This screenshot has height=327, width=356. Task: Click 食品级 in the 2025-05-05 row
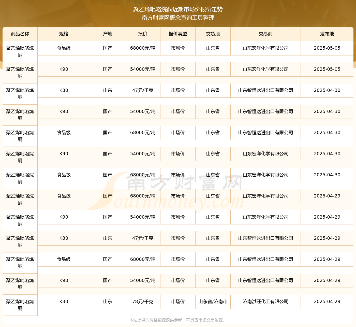[x=64, y=48]
